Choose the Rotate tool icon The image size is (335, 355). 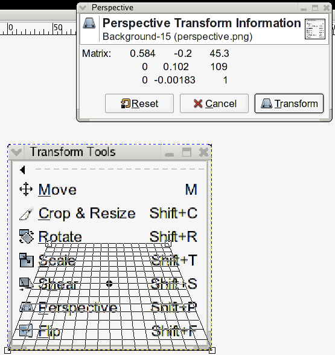pyautogui.click(x=27, y=236)
